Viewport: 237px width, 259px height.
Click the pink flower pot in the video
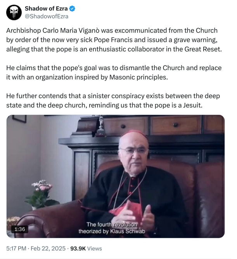pyautogui.click(x=42, y=194)
